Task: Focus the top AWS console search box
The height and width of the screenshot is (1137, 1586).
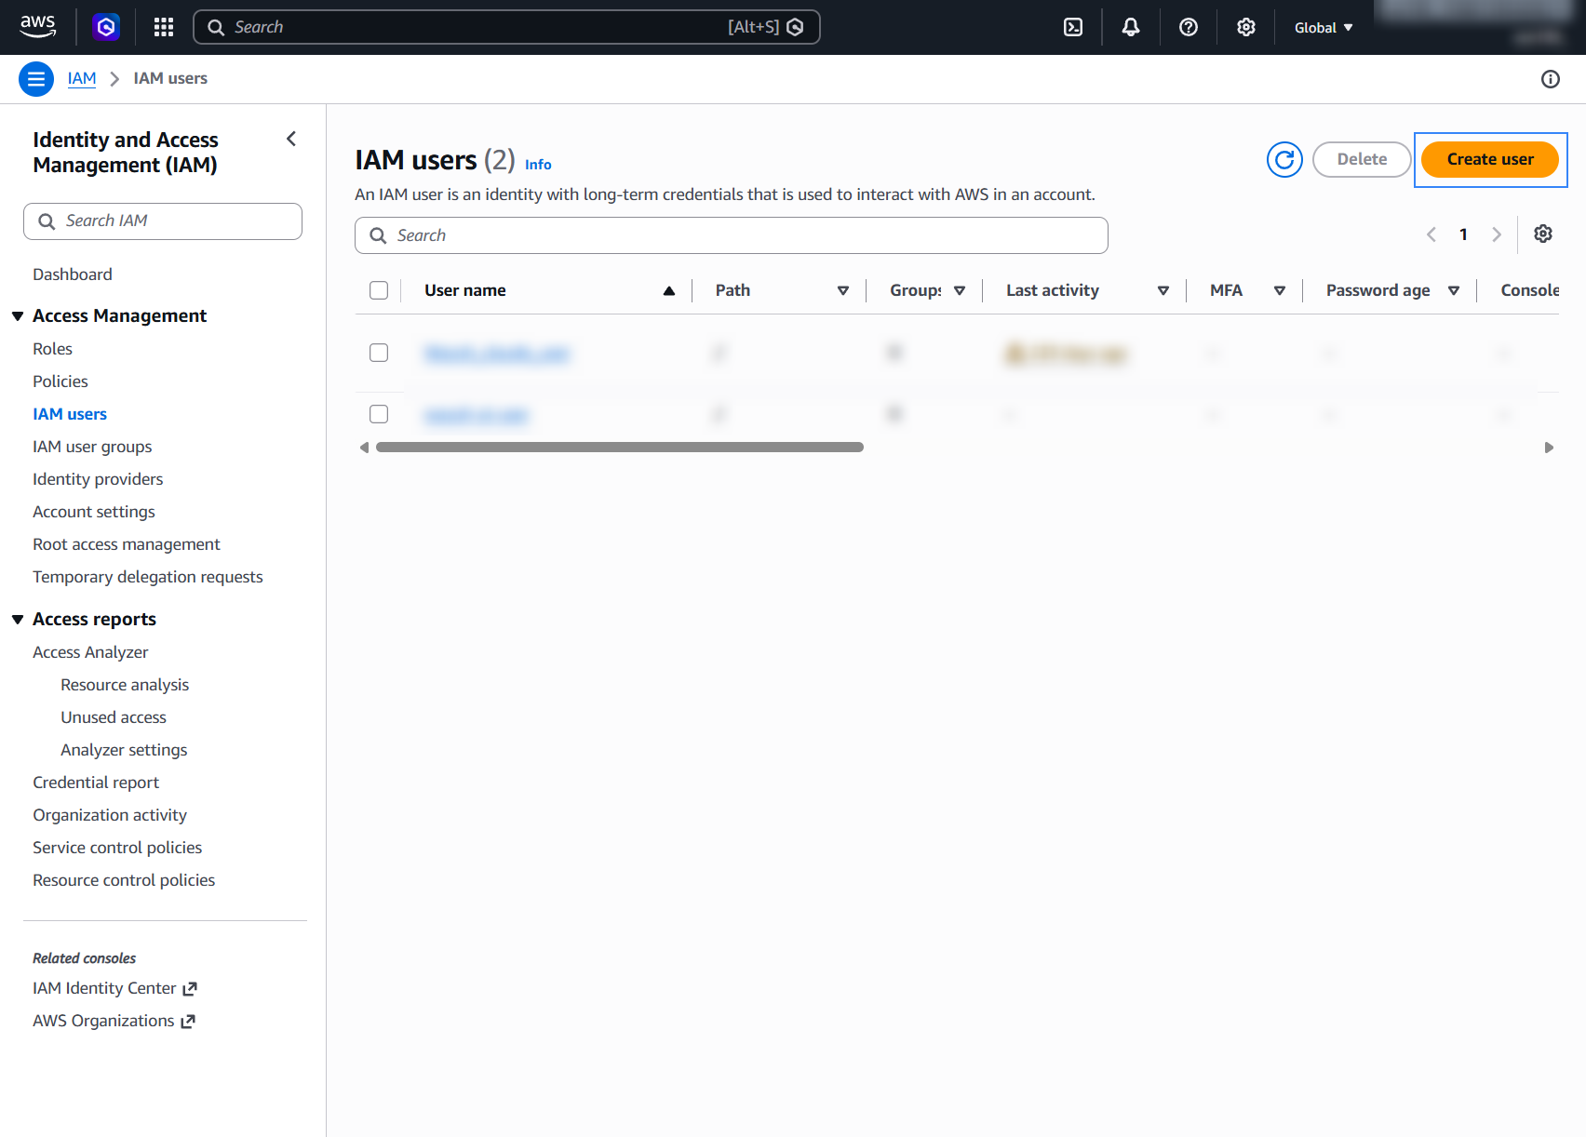Action: [x=506, y=27]
